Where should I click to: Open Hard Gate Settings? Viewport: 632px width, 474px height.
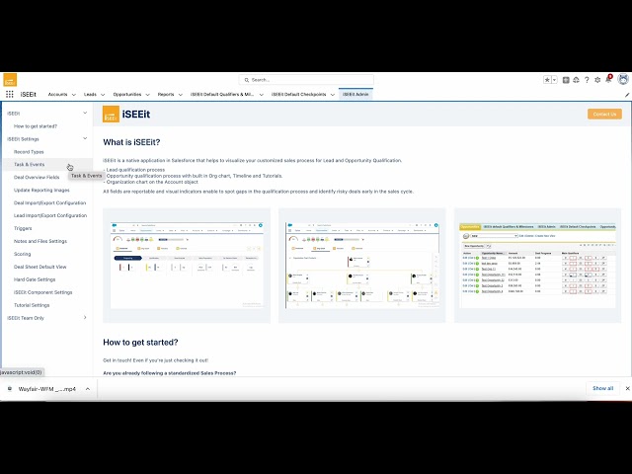point(35,279)
